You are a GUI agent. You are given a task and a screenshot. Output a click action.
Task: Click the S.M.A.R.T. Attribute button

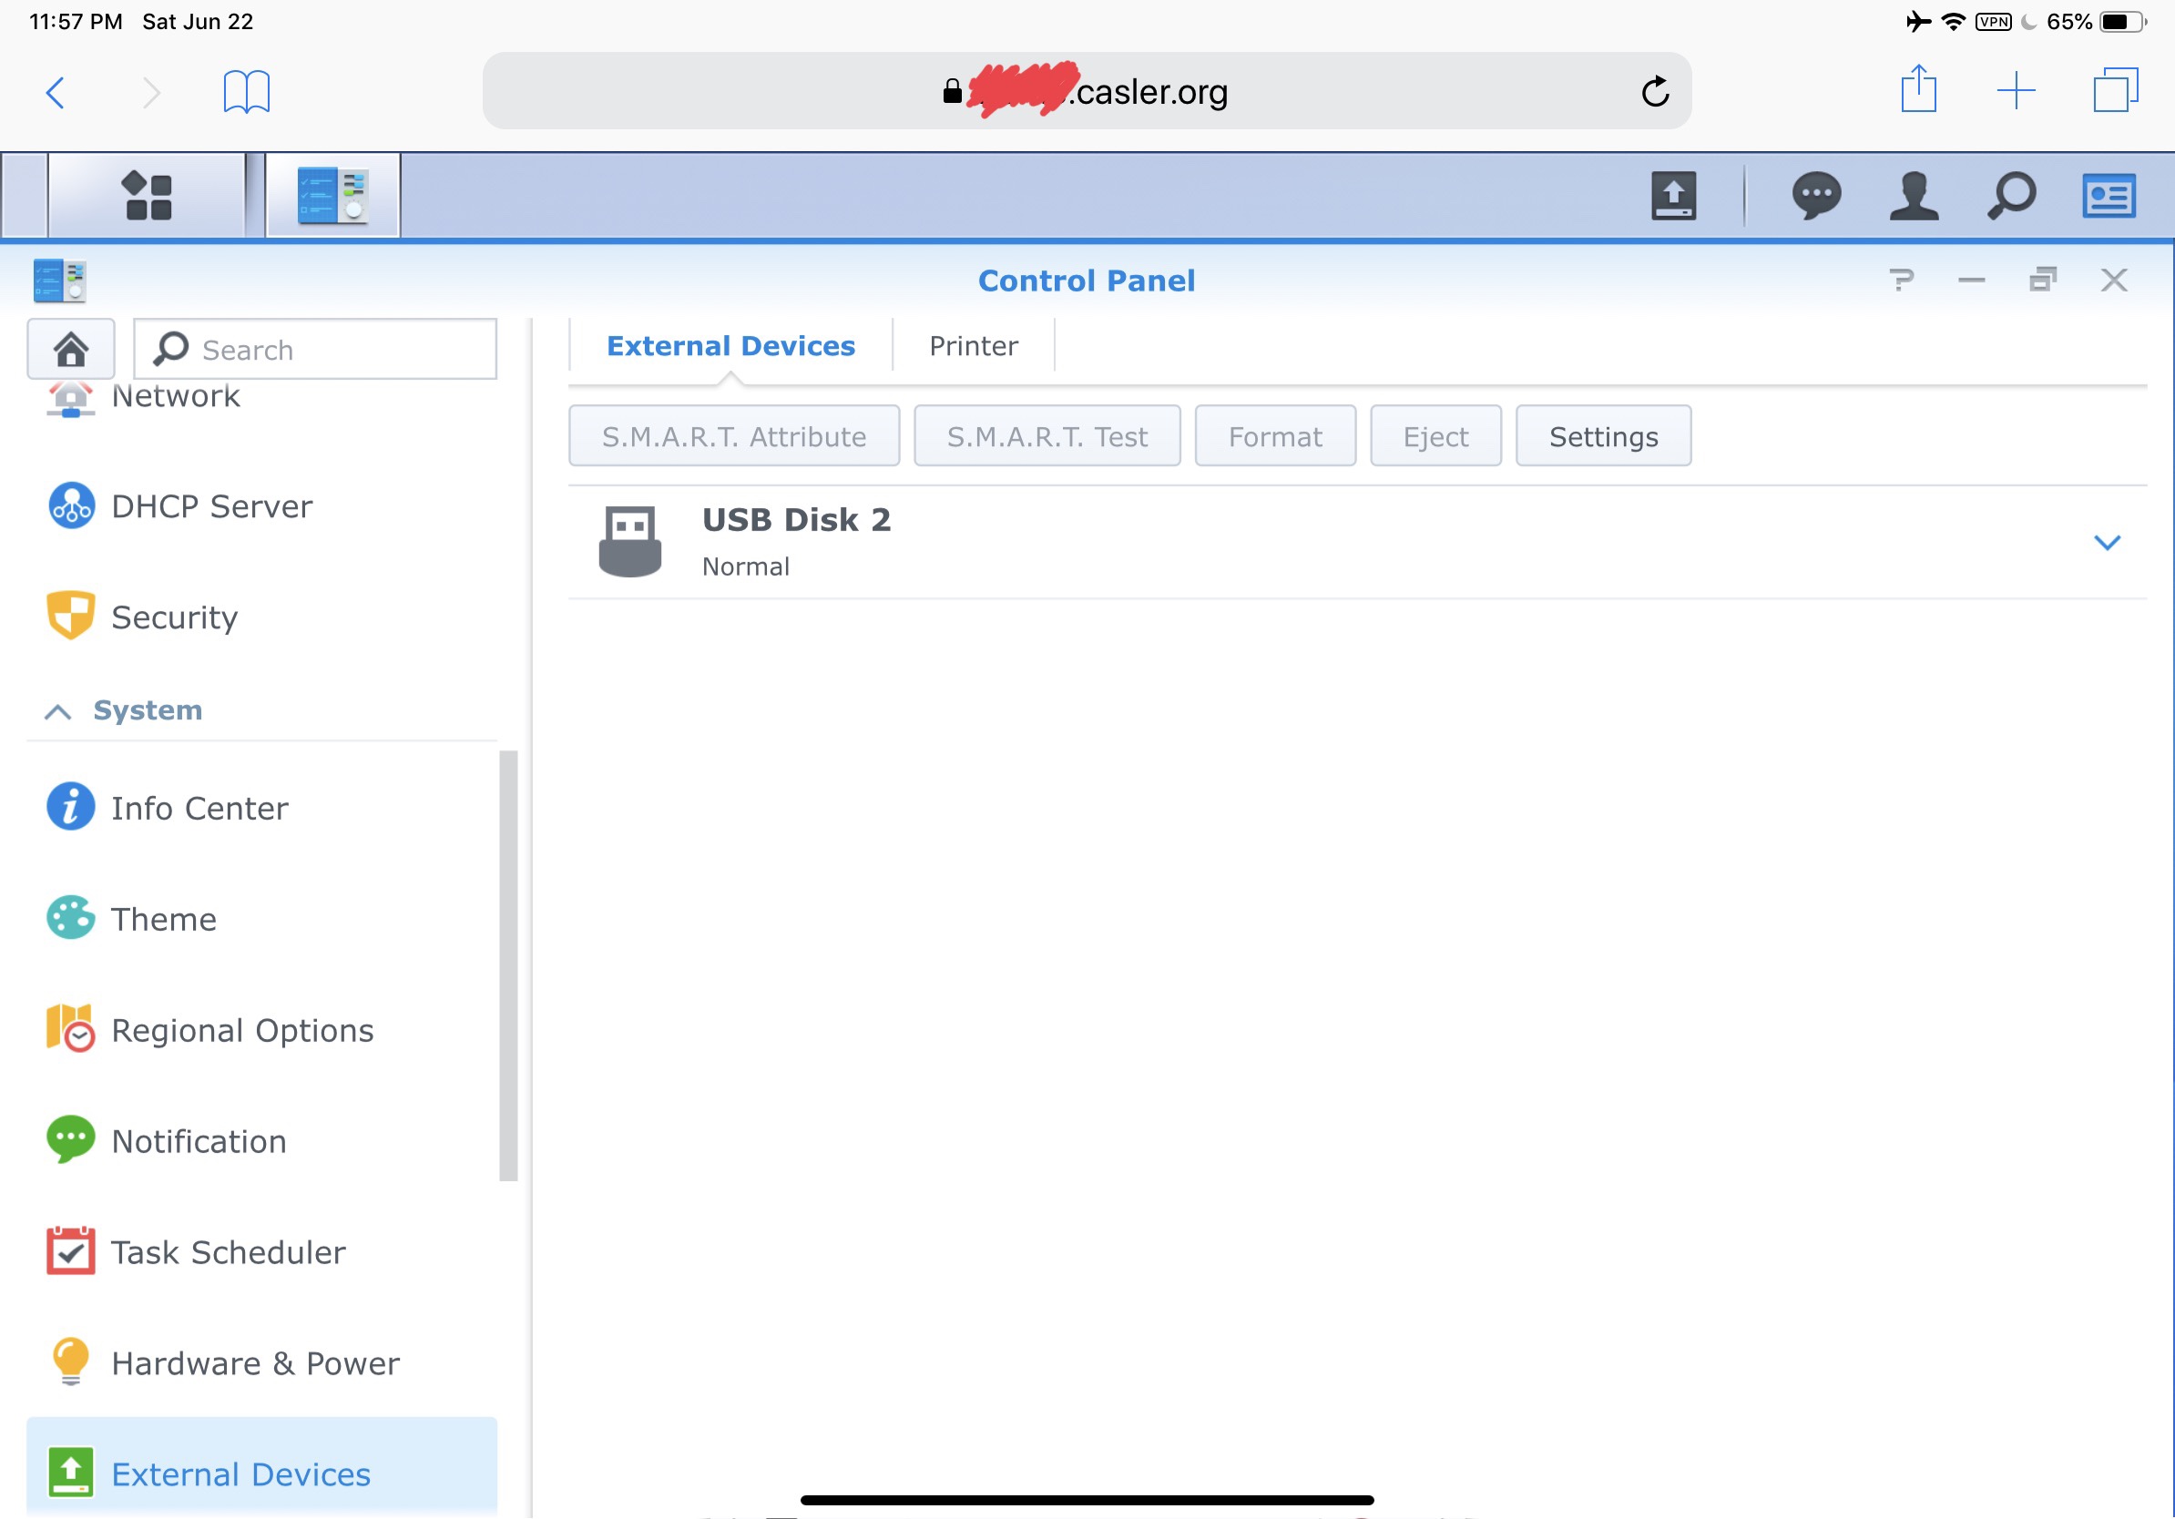(x=733, y=435)
